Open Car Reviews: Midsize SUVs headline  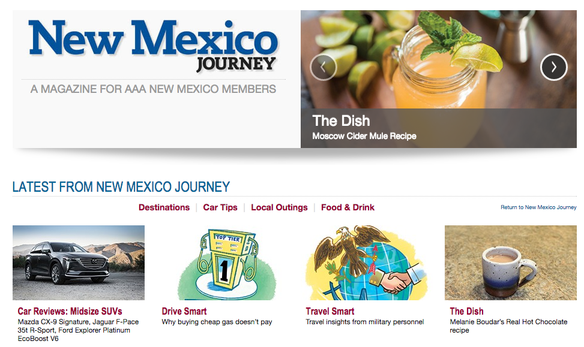70,311
